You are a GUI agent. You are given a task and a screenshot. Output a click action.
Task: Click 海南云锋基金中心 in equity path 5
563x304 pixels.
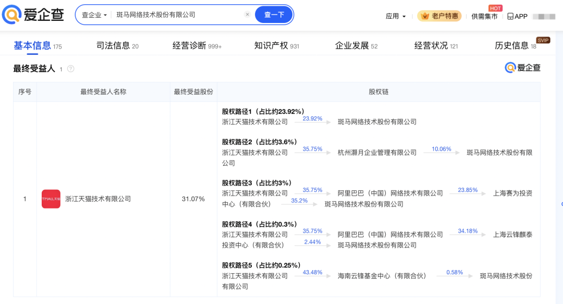click(382, 276)
